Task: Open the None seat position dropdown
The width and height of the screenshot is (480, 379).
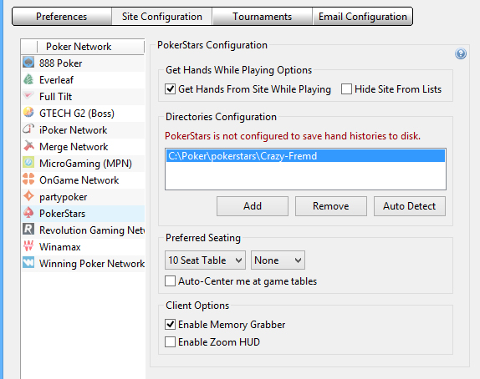Action: click(278, 260)
